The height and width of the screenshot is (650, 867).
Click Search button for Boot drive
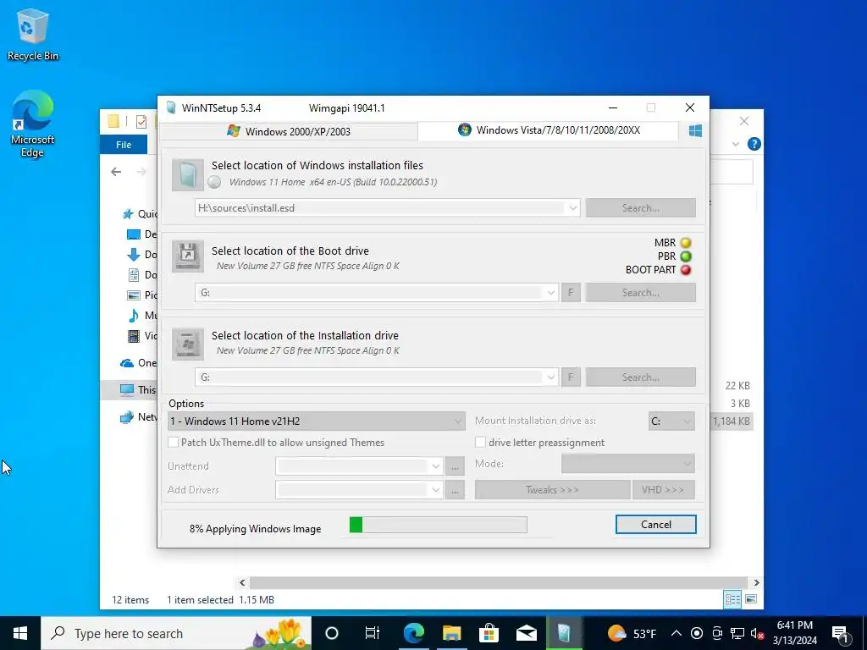click(x=640, y=293)
